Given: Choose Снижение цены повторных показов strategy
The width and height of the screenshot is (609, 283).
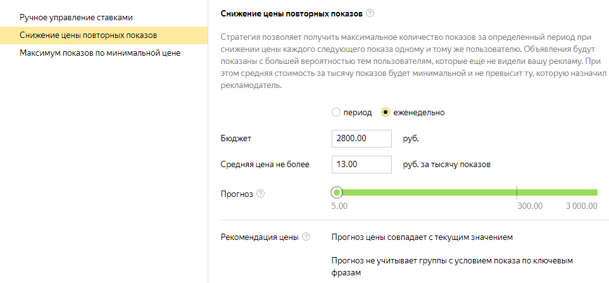Looking at the screenshot, I should point(104,35).
